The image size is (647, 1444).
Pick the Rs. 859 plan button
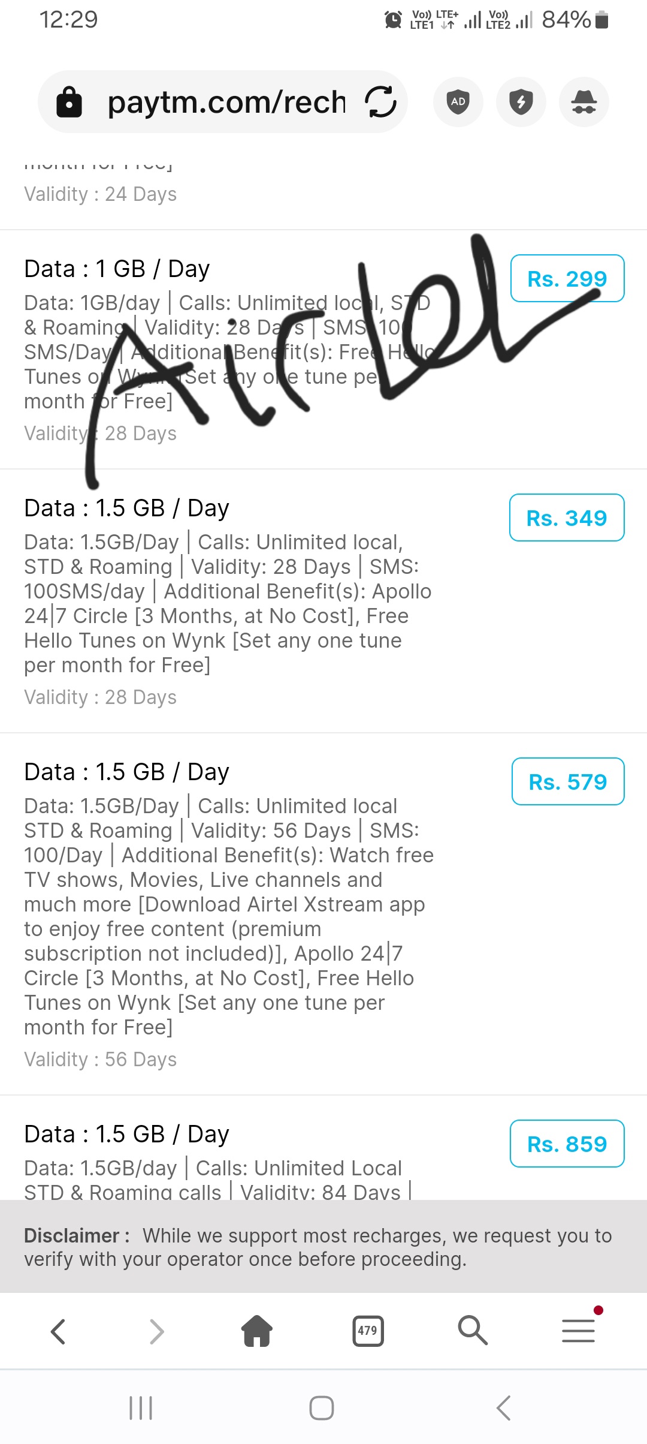point(567,1144)
